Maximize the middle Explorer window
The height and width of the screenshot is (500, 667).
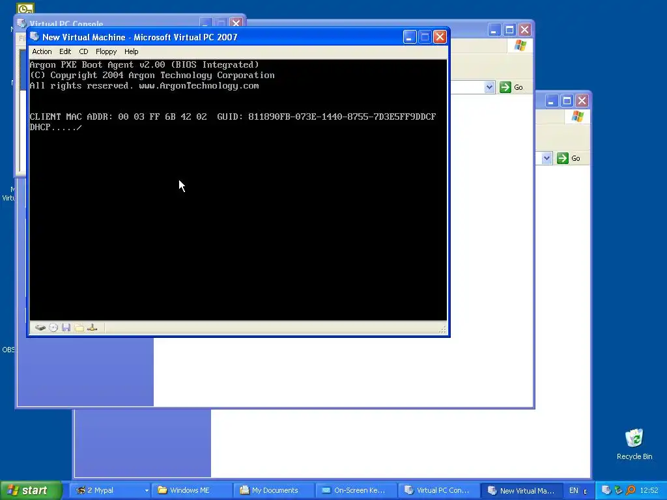tap(509, 30)
